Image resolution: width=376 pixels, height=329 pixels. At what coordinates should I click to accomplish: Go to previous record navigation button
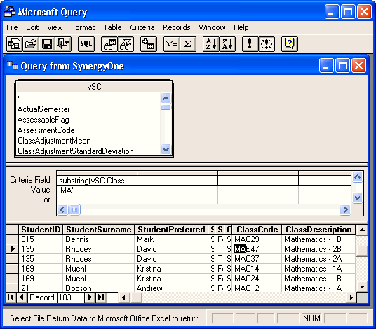22,297
